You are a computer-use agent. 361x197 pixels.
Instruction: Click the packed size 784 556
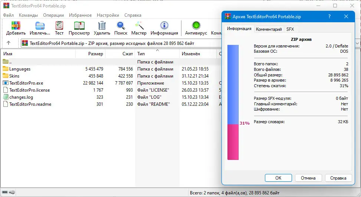point(125,69)
